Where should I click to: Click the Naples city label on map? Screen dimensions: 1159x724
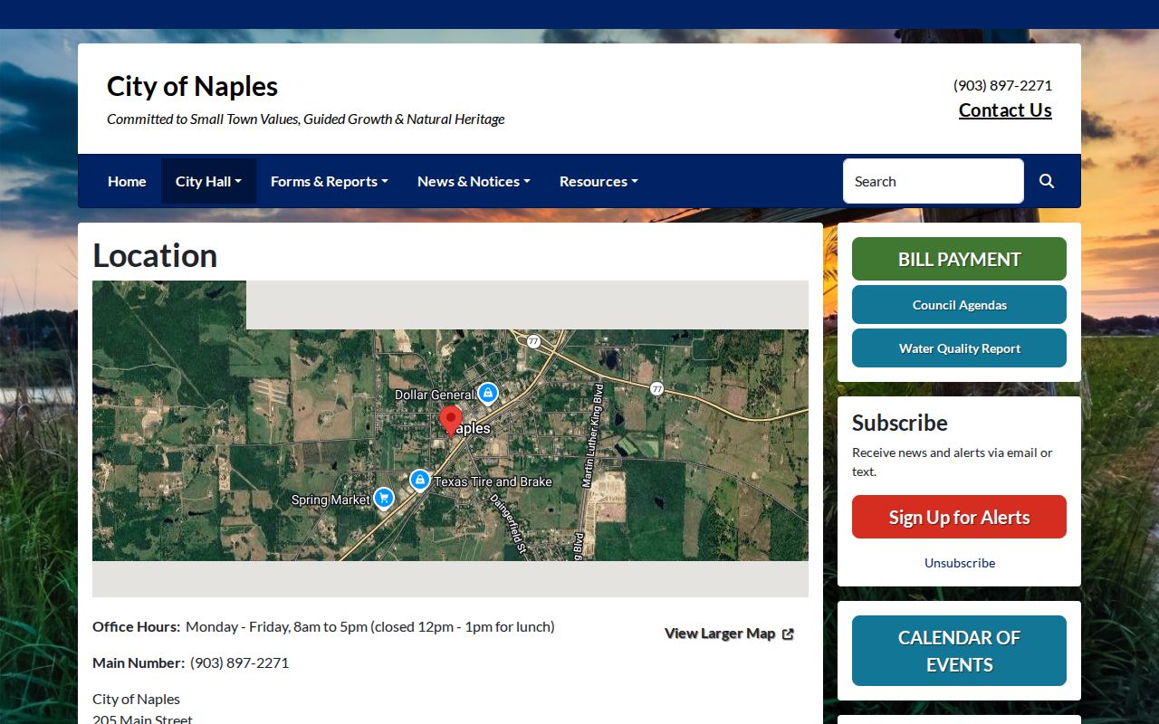pos(471,428)
